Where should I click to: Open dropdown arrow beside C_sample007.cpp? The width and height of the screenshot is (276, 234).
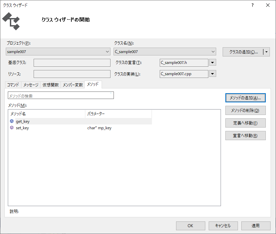(212, 74)
